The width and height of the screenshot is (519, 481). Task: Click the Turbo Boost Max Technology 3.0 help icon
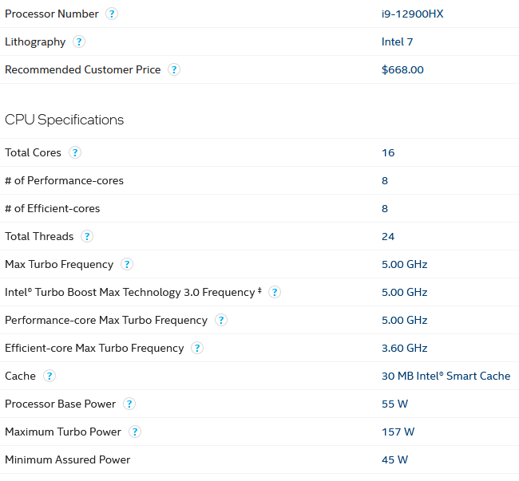(275, 293)
